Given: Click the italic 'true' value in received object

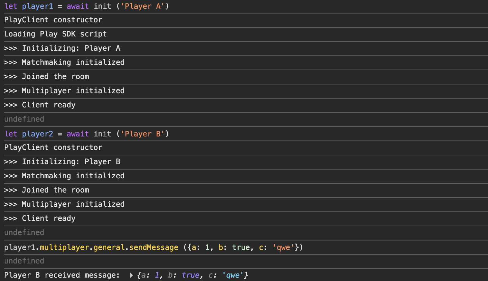Looking at the screenshot, I should (190, 275).
